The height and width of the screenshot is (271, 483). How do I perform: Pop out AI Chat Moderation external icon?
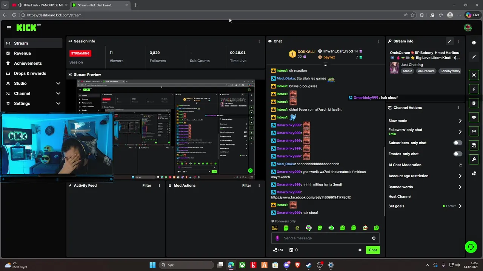click(x=460, y=165)
